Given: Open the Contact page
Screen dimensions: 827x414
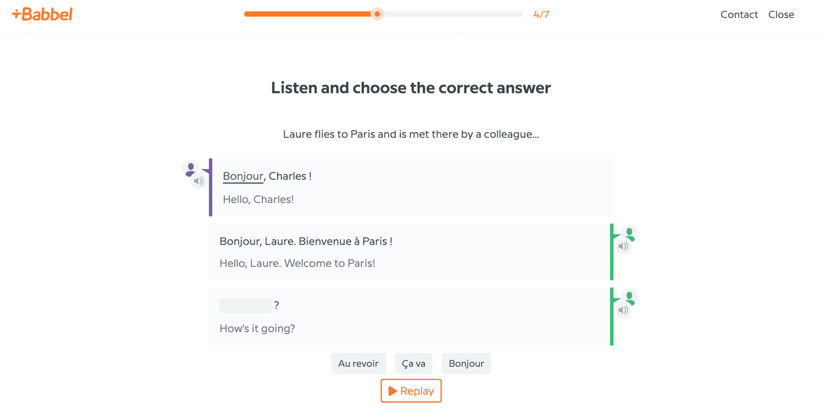Looking at the screenshot, I should point(739,14).
